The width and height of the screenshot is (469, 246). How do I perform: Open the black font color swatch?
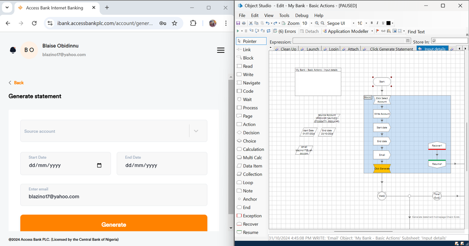point(389,23)
